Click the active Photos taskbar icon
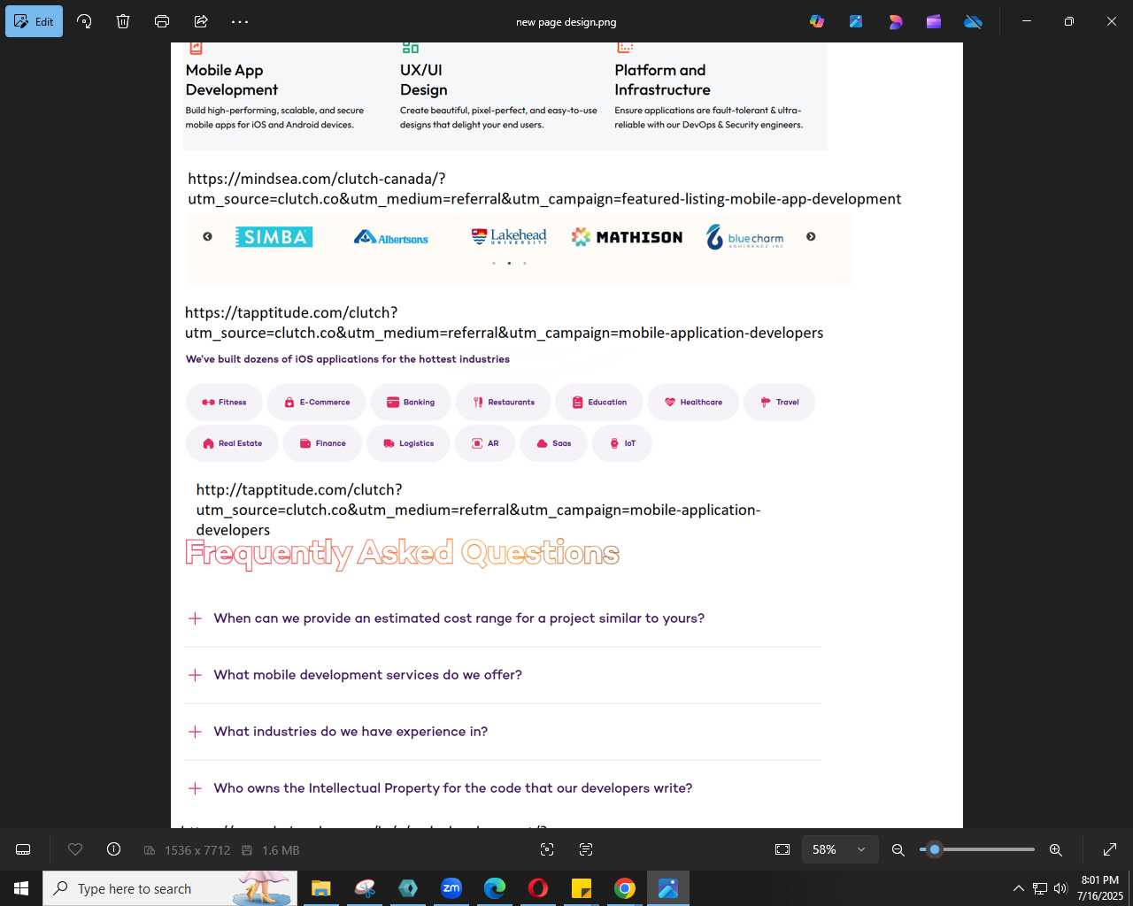Screen dimensions: 1133x906 click(668, 888)
